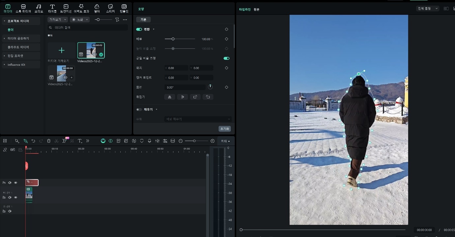The width and height of the screenshot is (455, 237).
Task: Enable the 채우기 (Fill) switch
Action: point(139,109)
